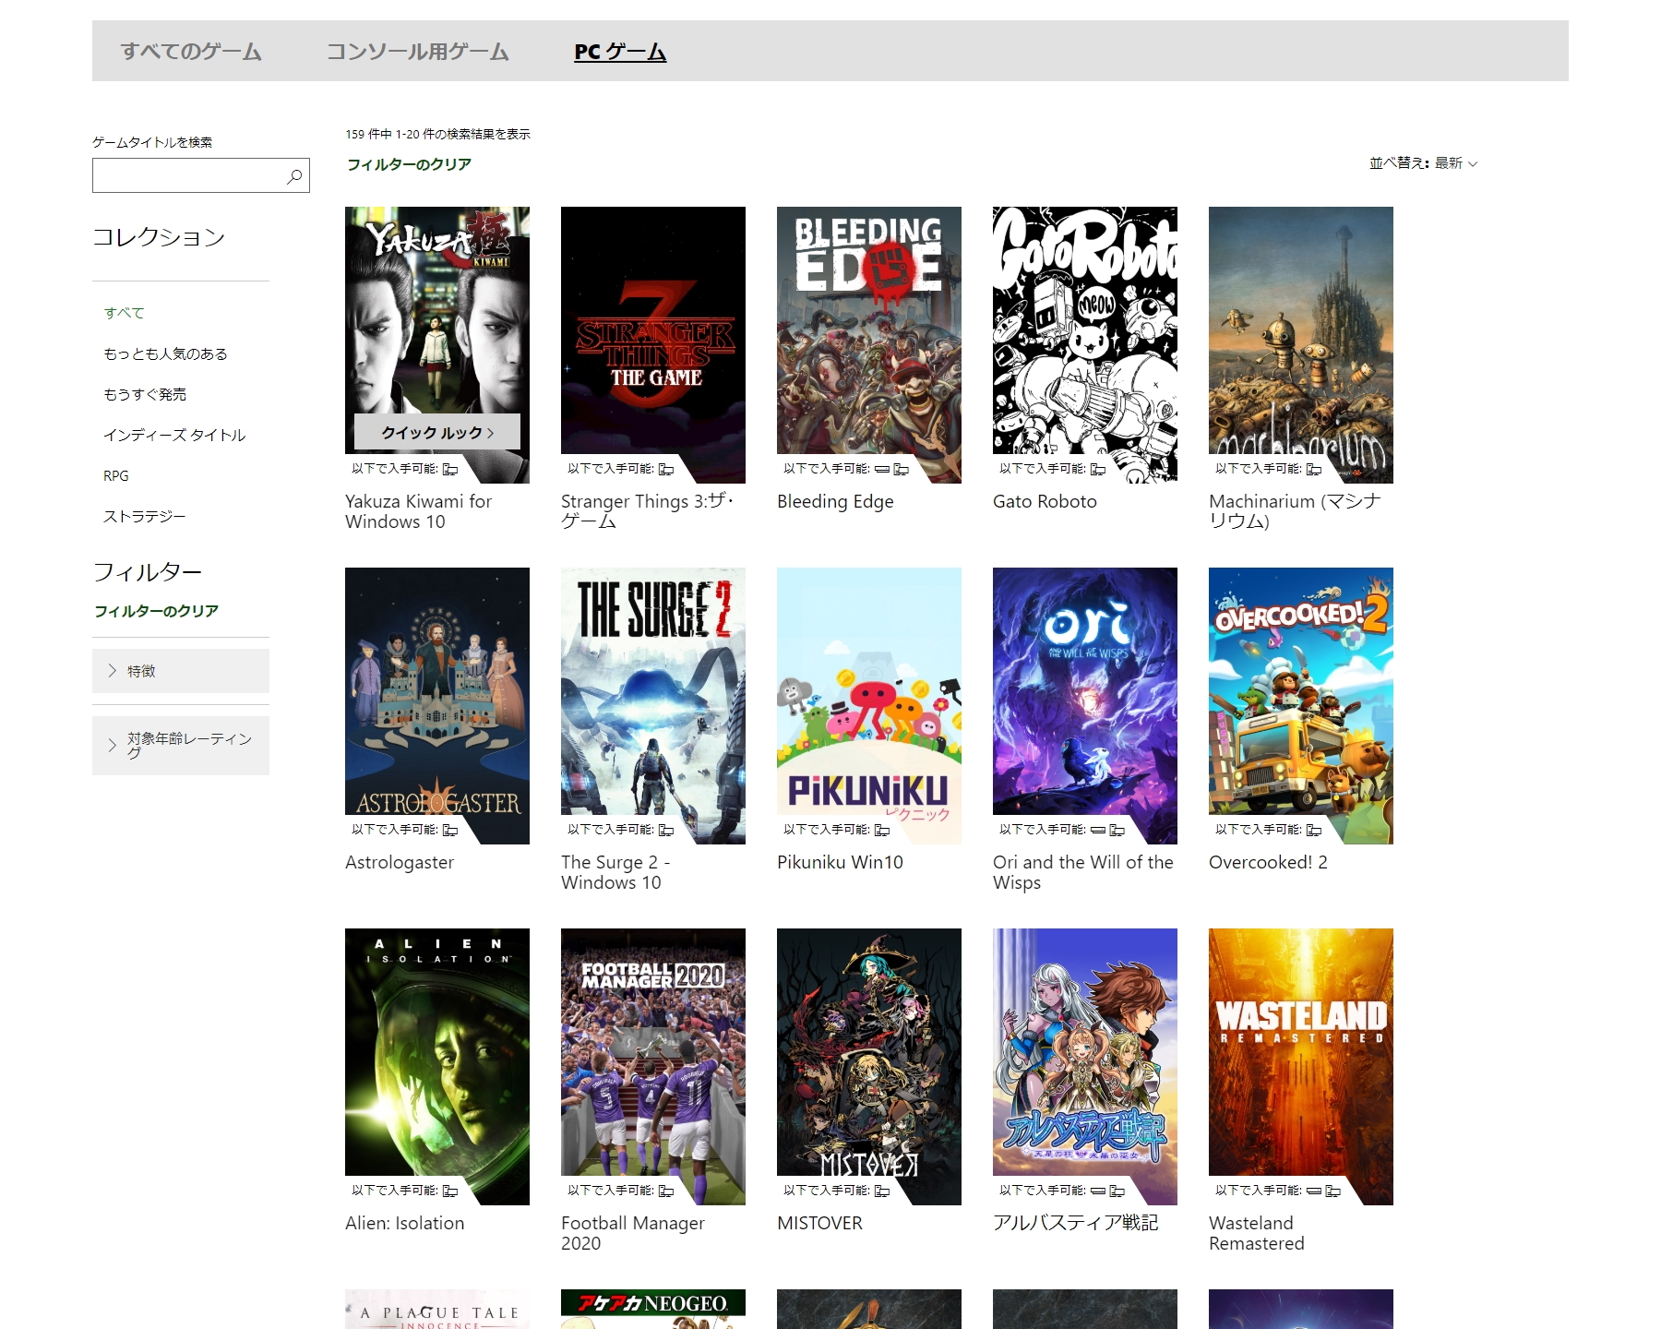Click the search magnifier icon
Screen dimensions: 1661x1329
(x=294, y=176)
